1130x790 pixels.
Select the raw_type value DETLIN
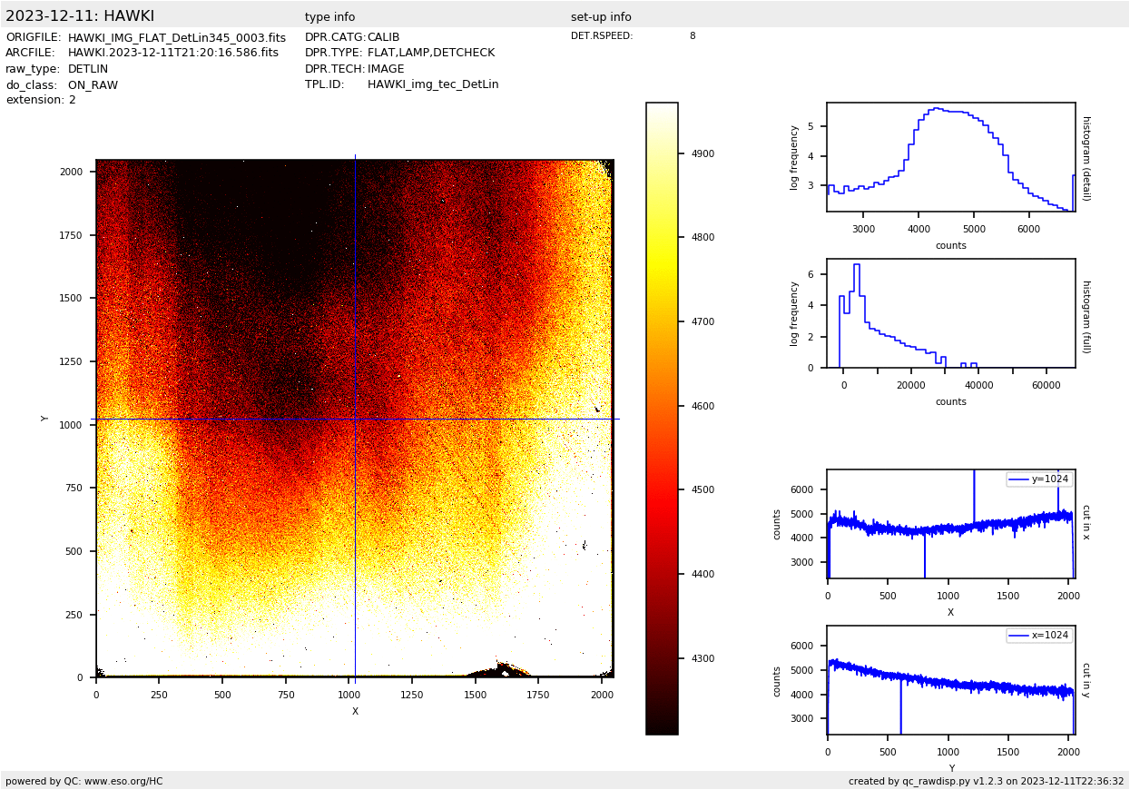click(88, 69)
